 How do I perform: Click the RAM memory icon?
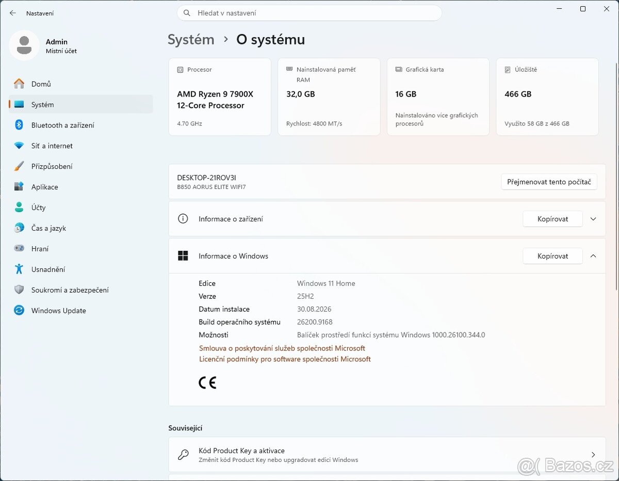[289, 69]
